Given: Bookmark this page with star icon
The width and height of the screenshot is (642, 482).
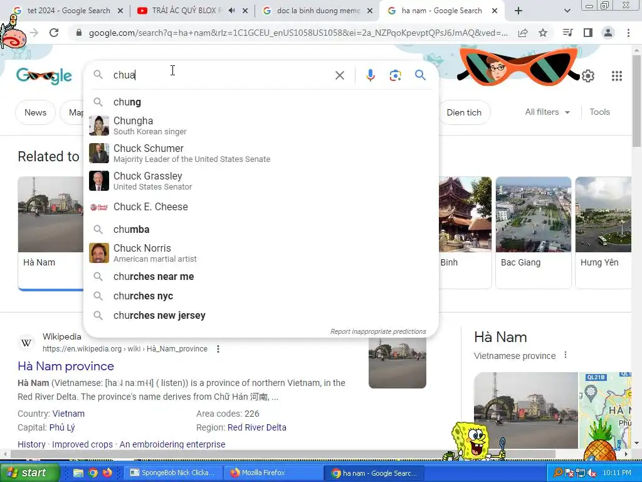Looking at the screenshot, I should (542, 33).
